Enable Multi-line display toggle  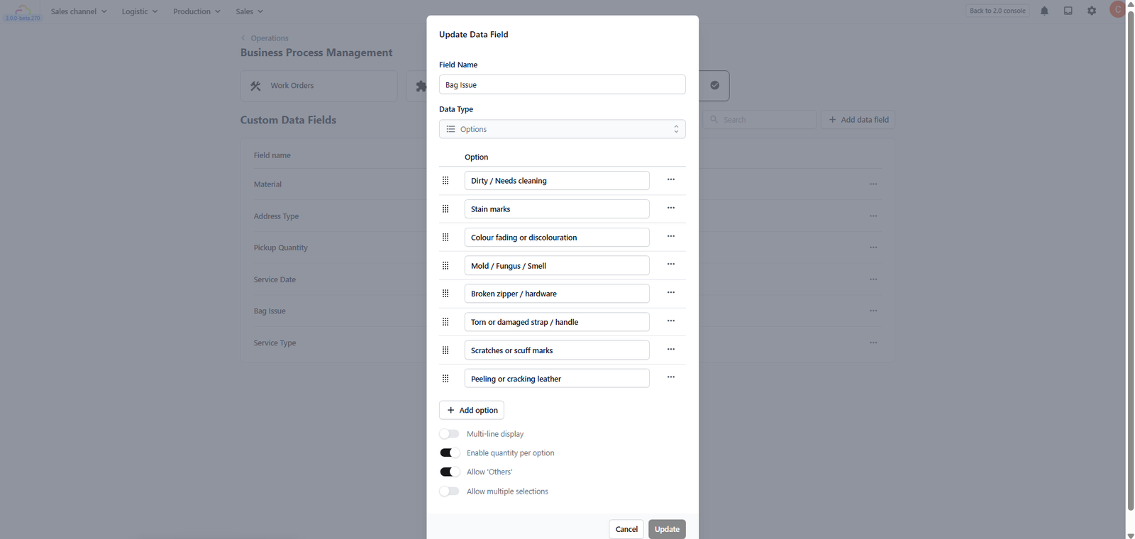pyautogui.click(x=449, y=434)
